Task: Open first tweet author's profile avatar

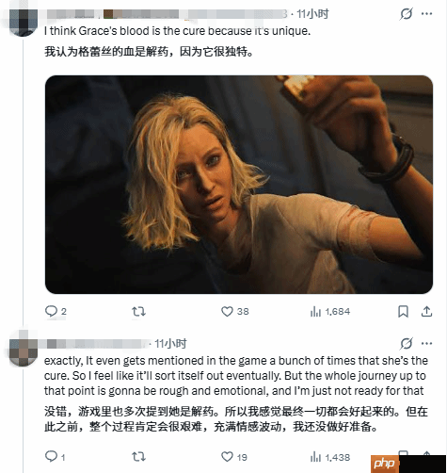Action: [24, 23]
